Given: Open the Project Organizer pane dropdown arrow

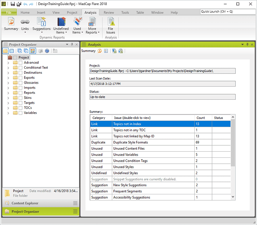Looking at the screenshot, I should [x=67, y=44].
